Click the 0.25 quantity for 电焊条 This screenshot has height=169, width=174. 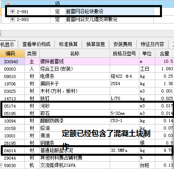click(165, 76)
